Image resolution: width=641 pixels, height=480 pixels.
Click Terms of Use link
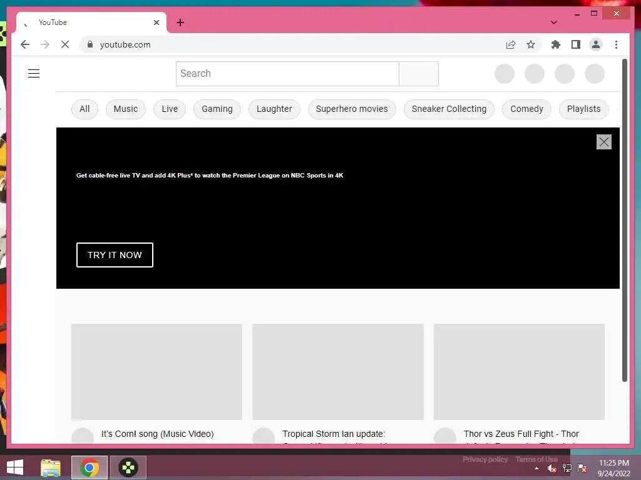[536, 459]
